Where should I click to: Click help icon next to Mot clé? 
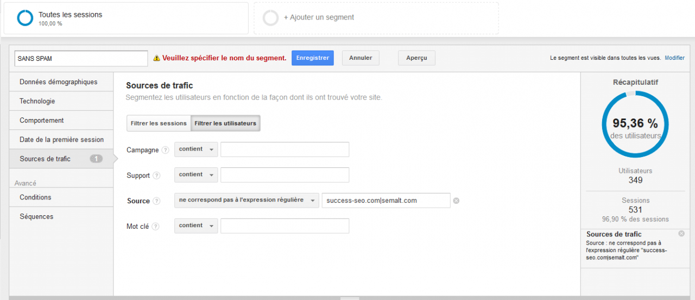point(156,227)
